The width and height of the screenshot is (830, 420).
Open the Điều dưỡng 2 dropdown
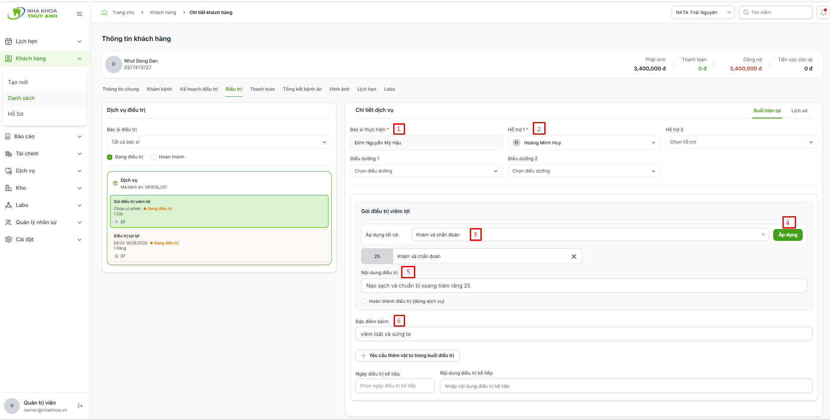point(584,171)
